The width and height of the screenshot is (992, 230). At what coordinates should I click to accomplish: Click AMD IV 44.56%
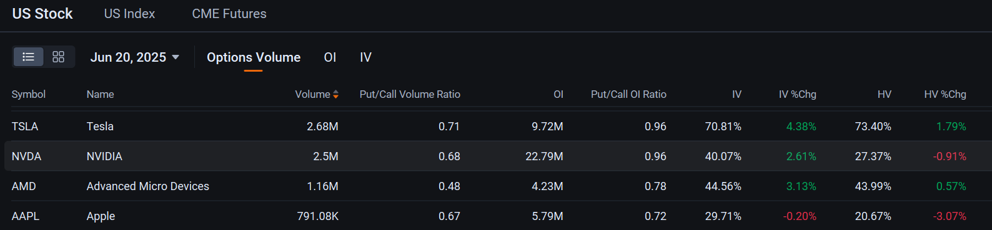tap(723, 186)
